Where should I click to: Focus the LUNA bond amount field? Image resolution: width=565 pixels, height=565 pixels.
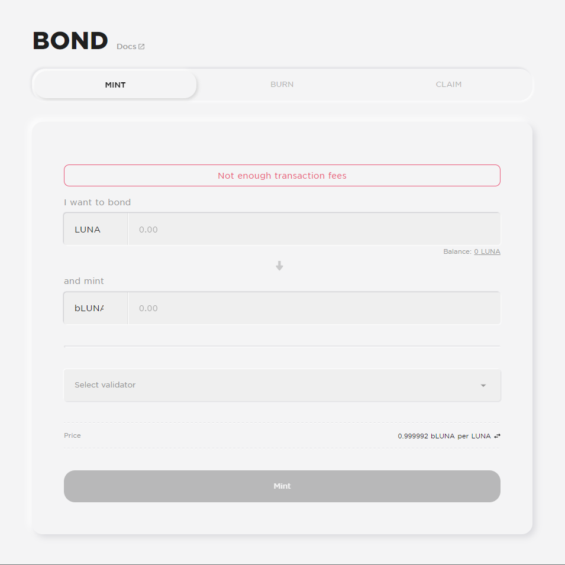314,229
